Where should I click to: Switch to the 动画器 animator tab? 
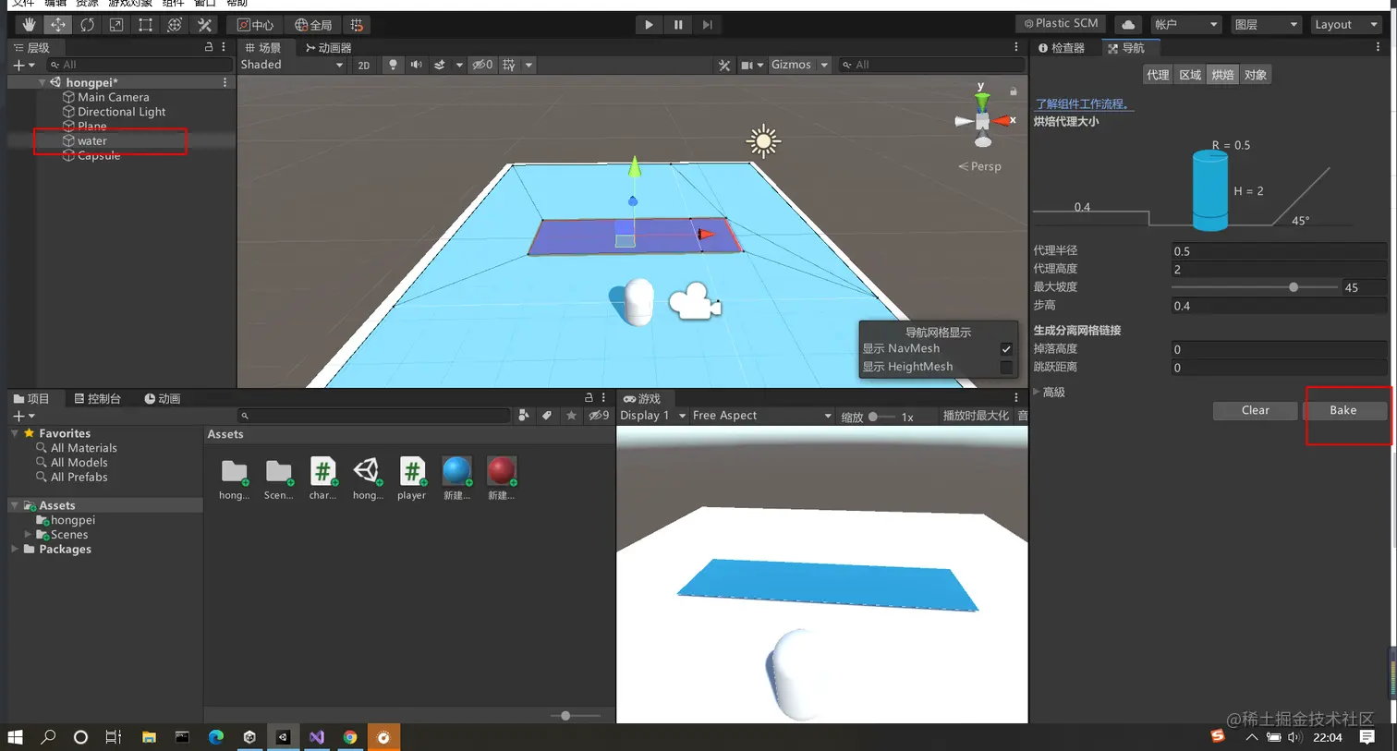[328, 48]
